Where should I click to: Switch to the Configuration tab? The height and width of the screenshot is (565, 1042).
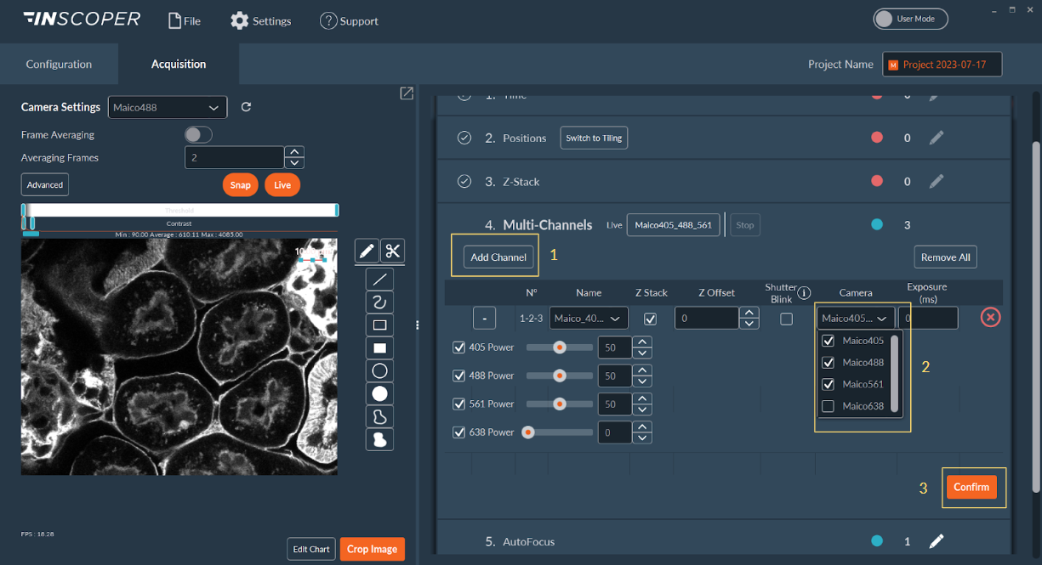point(59,65)
